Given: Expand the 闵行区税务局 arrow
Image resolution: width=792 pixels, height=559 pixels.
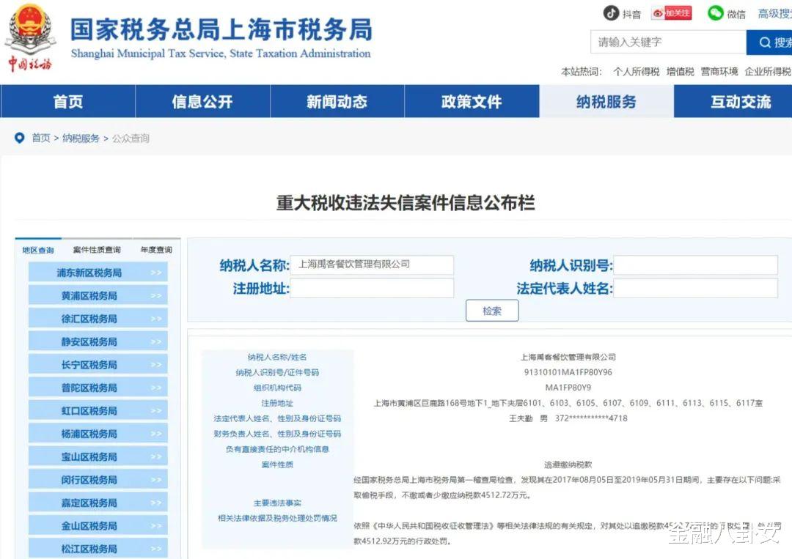Looking at the screenshot, I should tap(156, 480).
